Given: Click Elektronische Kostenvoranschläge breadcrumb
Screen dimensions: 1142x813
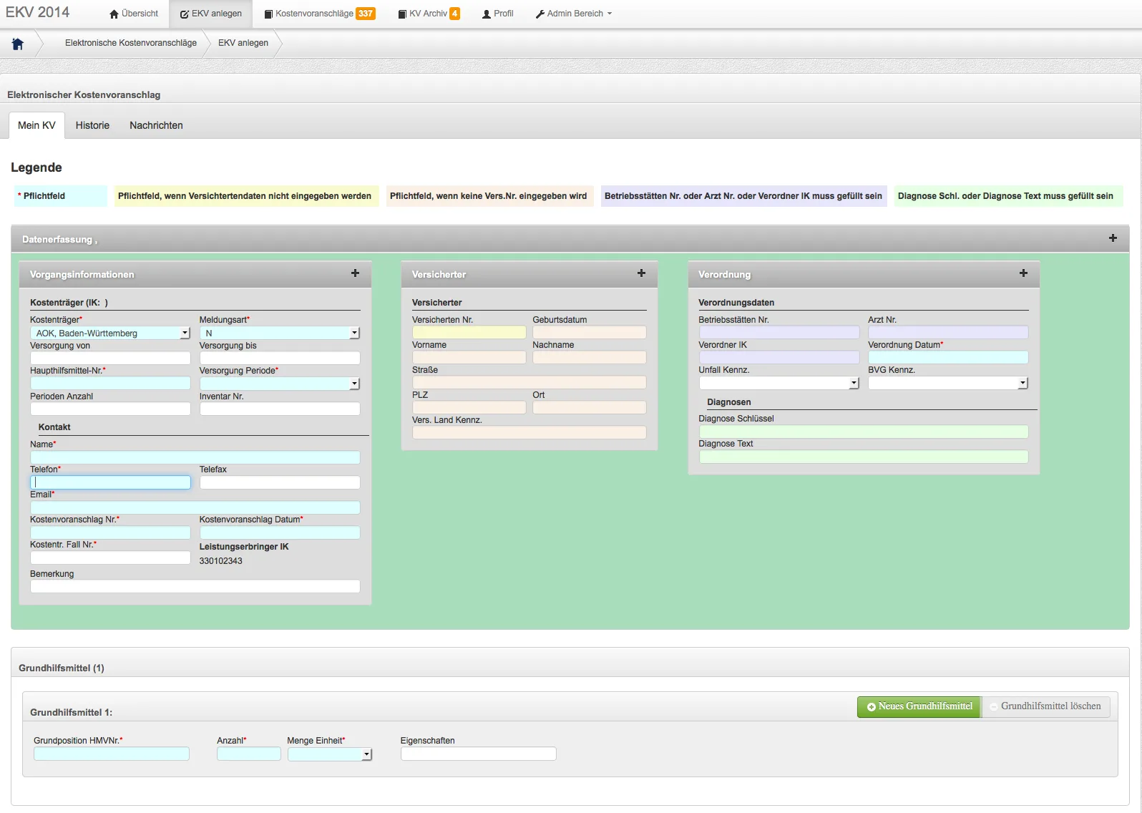Looking at the screenshot, I should 131,43.
